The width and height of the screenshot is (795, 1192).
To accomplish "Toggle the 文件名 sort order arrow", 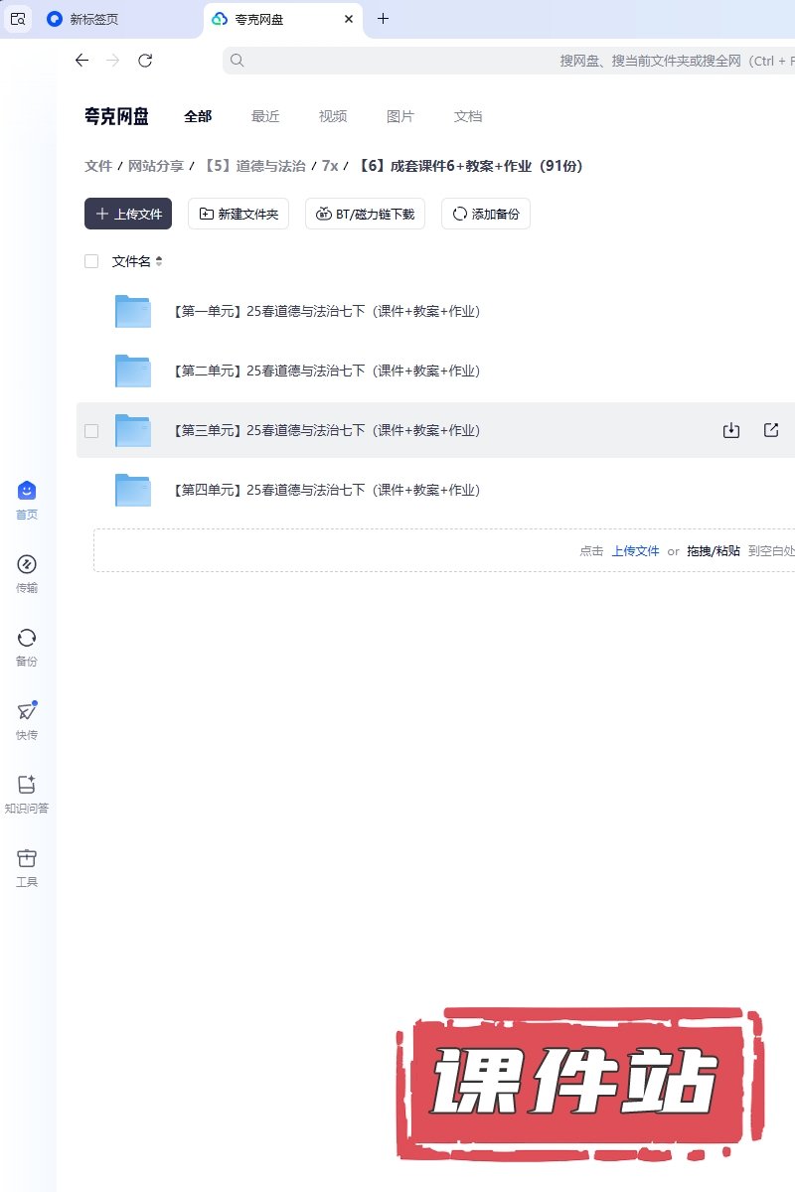I will (159, 261).
